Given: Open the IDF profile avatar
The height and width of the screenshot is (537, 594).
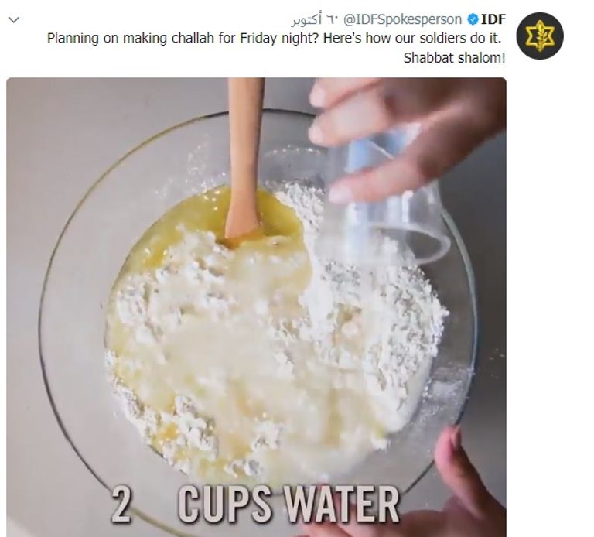Looking at the screenshot, I should click(540, 36).
